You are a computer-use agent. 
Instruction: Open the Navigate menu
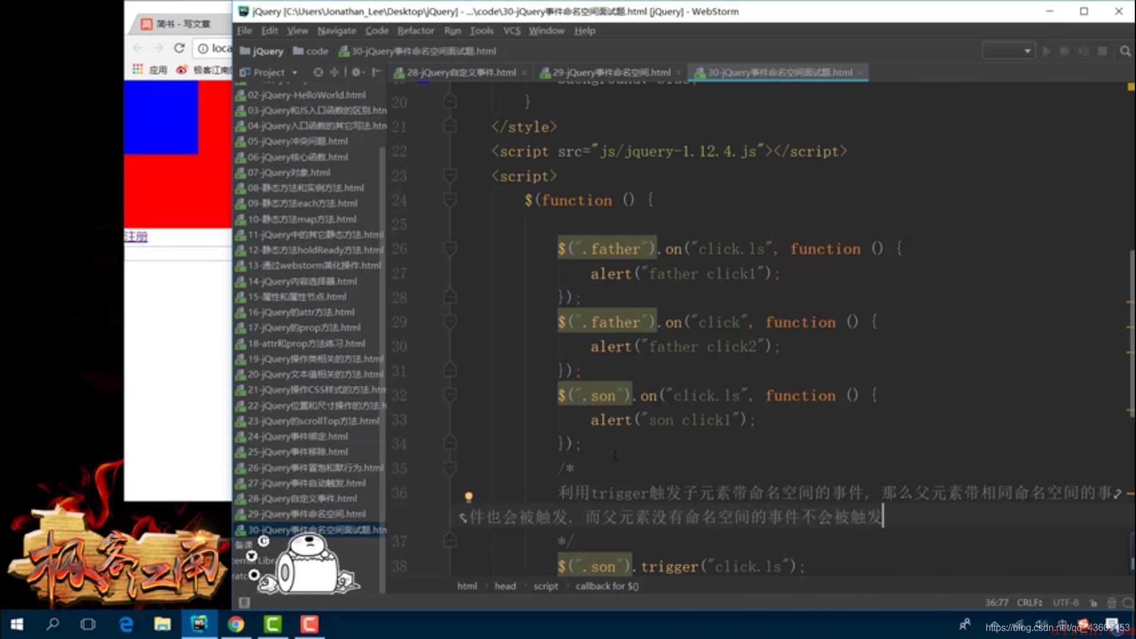pos(337,31)
